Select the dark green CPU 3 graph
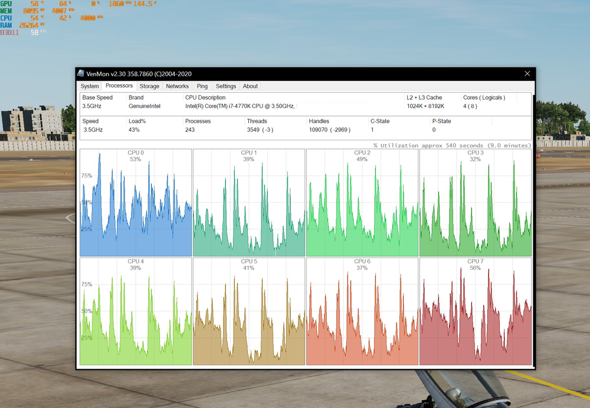 click(x=475, y=203)
